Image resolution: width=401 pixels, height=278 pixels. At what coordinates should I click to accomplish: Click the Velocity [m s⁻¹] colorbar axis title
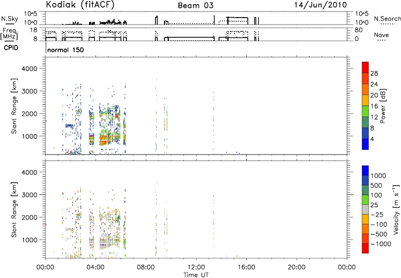coord(396,209)
